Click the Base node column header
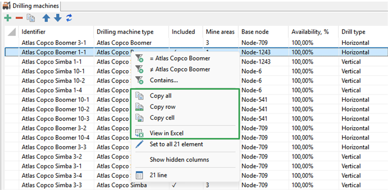This screenshot has height=190, width=388. (263, 32)
